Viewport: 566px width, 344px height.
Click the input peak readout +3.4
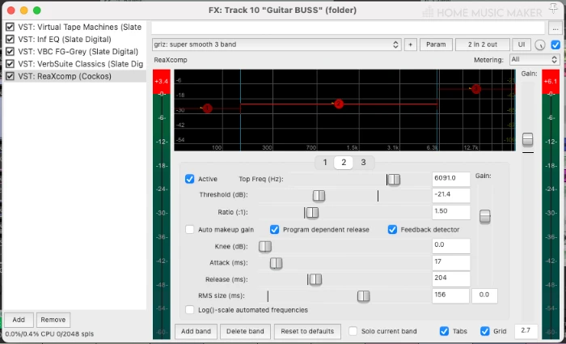point(162,82)
